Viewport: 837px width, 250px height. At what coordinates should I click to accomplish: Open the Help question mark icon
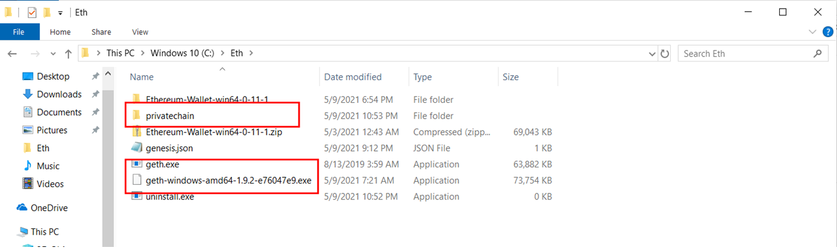[828, 31]
